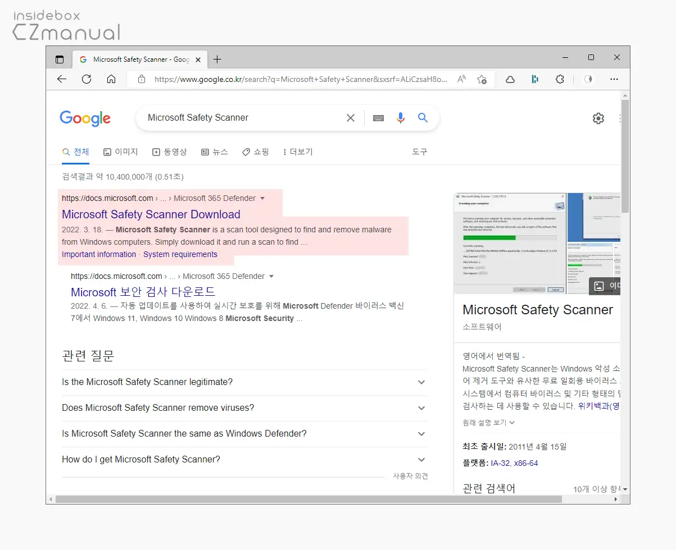Viewport: 676px width, 550px height.
Task: Open the cloud extension icon
Action: (510, 79)
